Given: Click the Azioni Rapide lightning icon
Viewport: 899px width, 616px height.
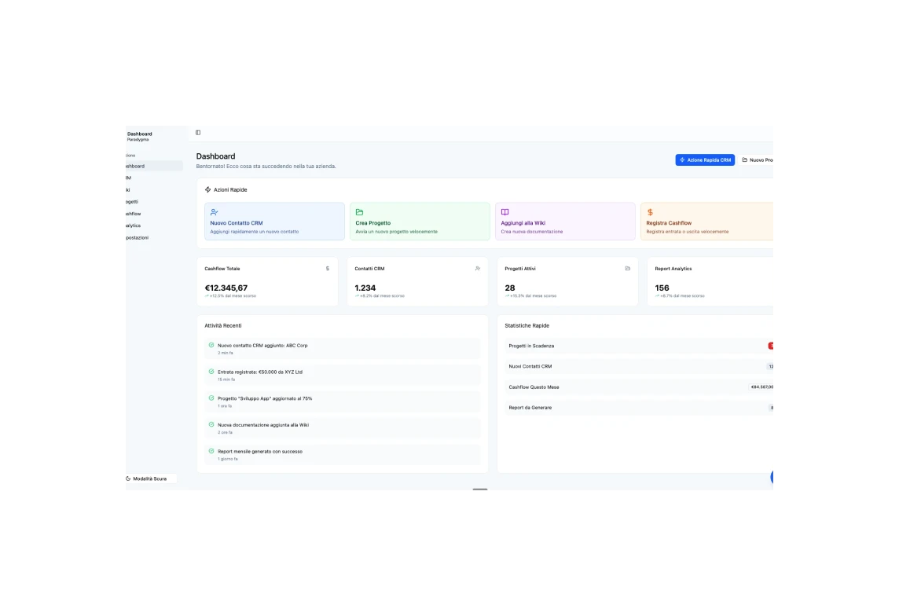Looking at the screenshot, I should tap(207, 189).
